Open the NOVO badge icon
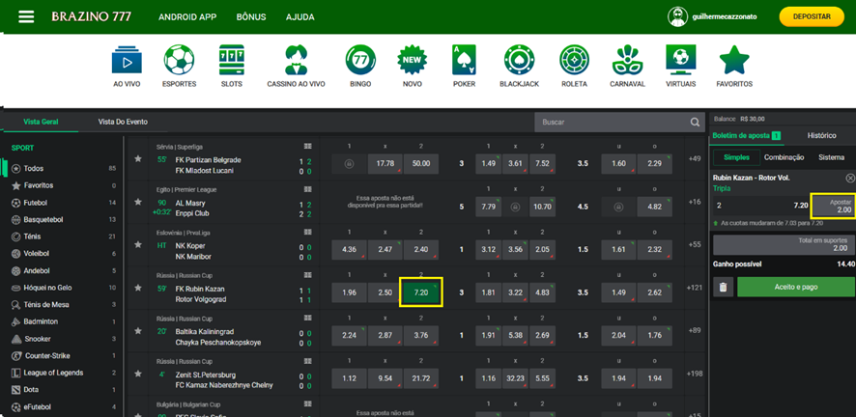Image resolution: width=856 pixels, height=417 pixels. coord(413,60)
